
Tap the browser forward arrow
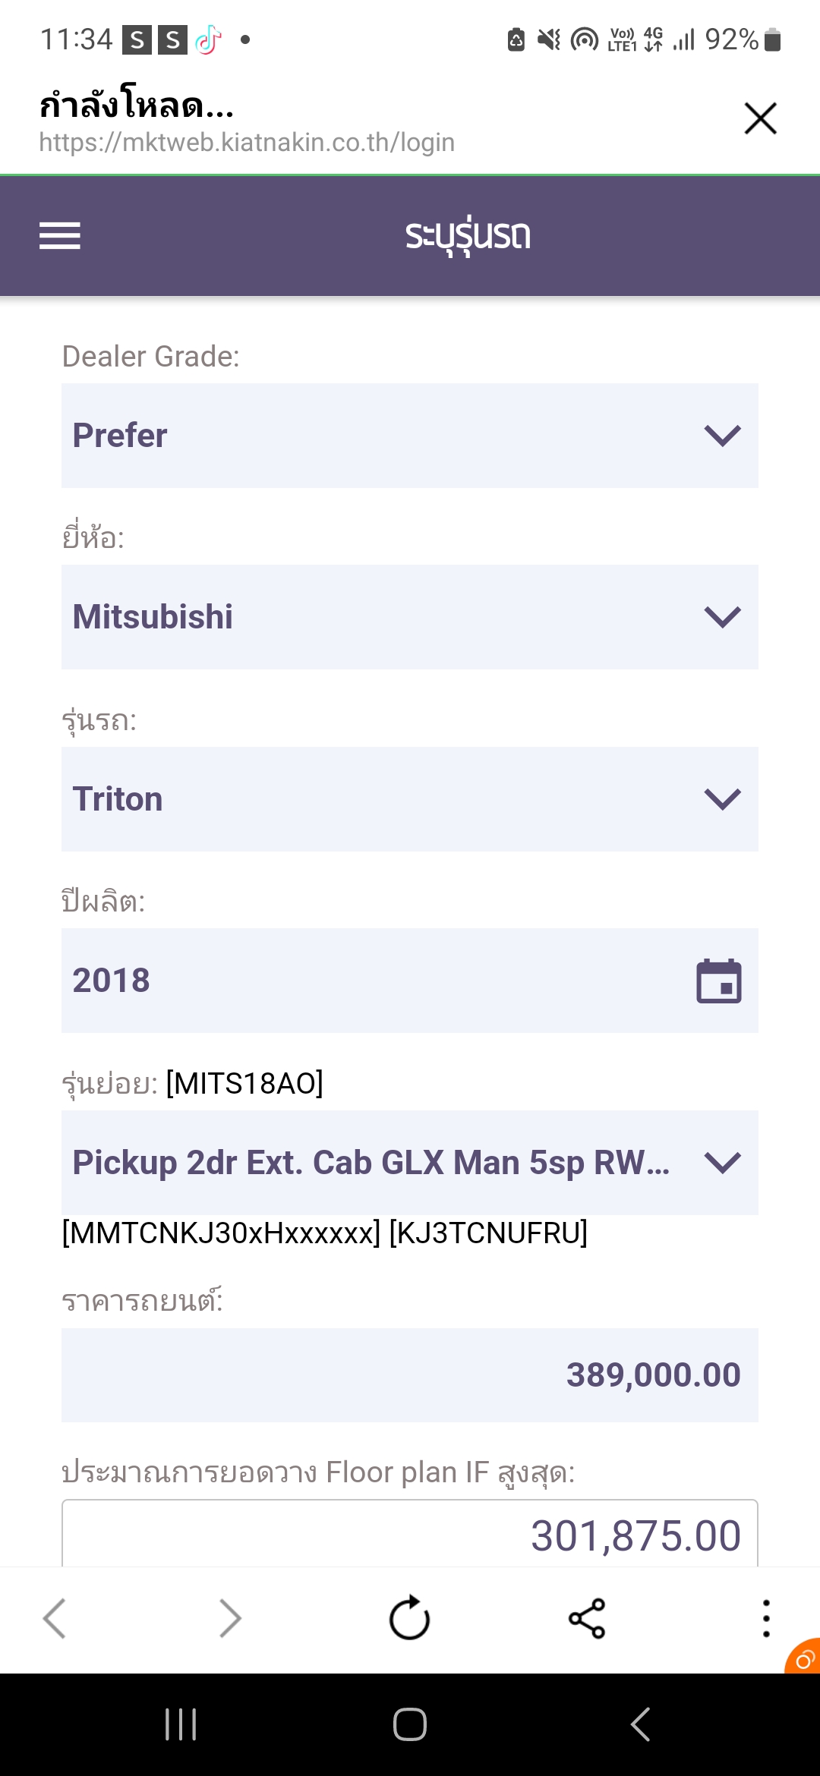[x=230, y=1618]
